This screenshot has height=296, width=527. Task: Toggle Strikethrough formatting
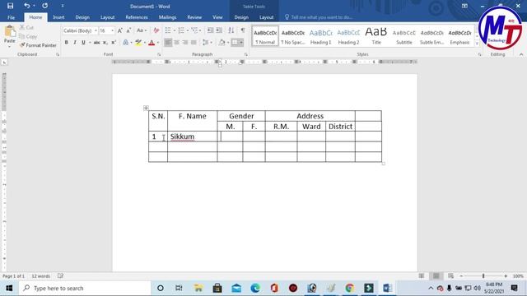click(97, 42)
